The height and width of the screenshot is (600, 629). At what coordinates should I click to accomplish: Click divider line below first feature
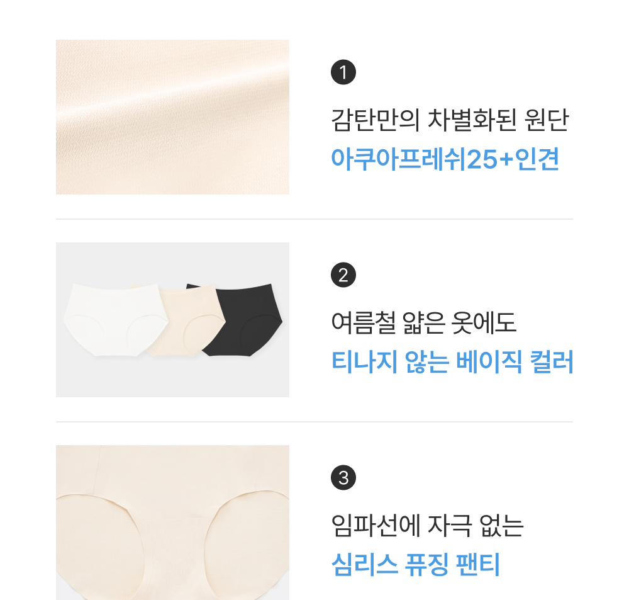(x=314, y=219)
